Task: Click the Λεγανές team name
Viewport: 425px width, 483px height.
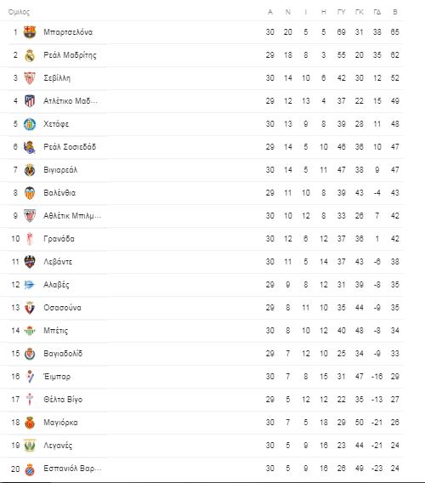Action: 58,446
